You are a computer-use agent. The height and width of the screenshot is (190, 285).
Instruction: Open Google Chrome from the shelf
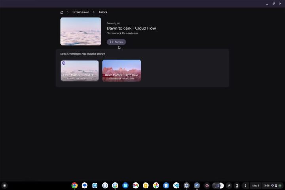(74, 186)
